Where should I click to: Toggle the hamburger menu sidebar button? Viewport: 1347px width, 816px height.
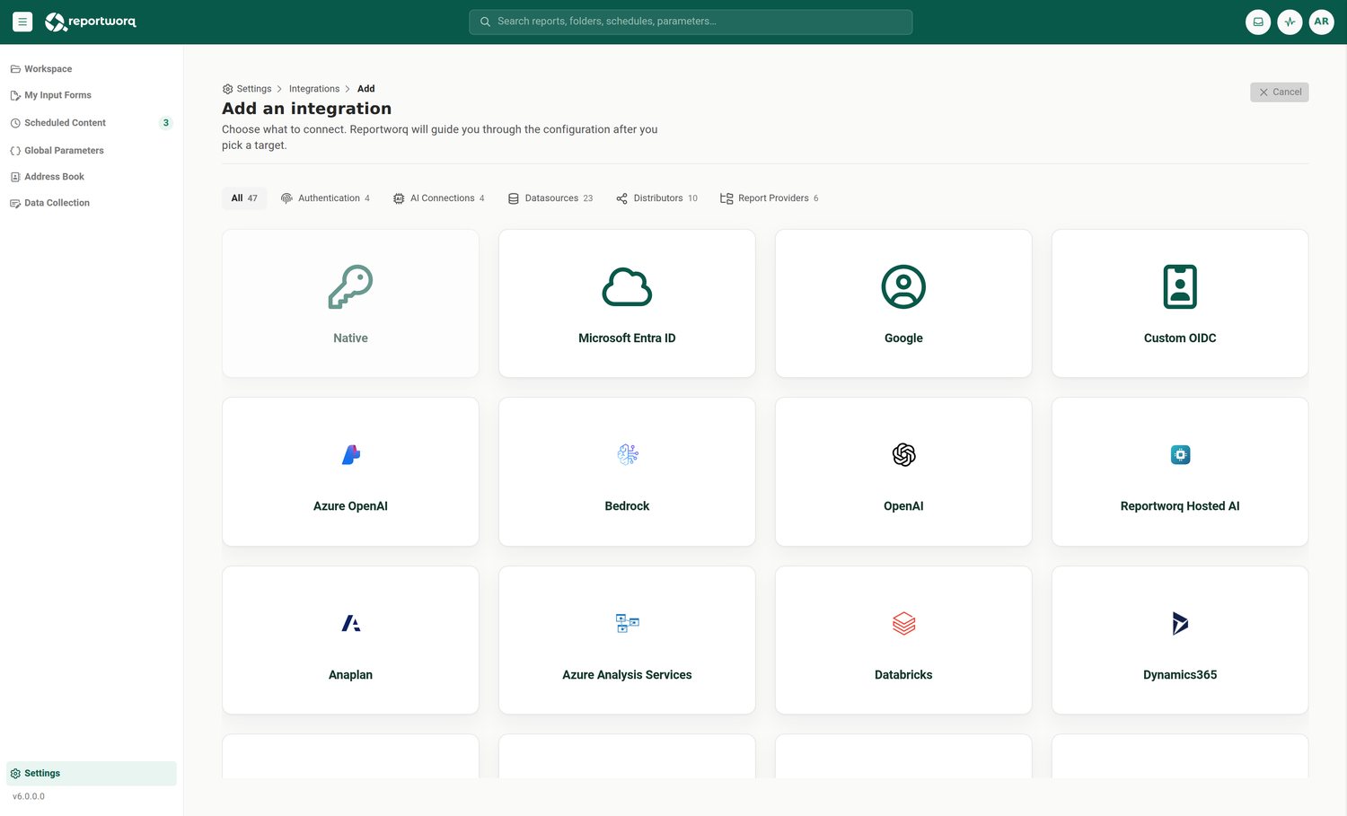[x=22, y=22]
